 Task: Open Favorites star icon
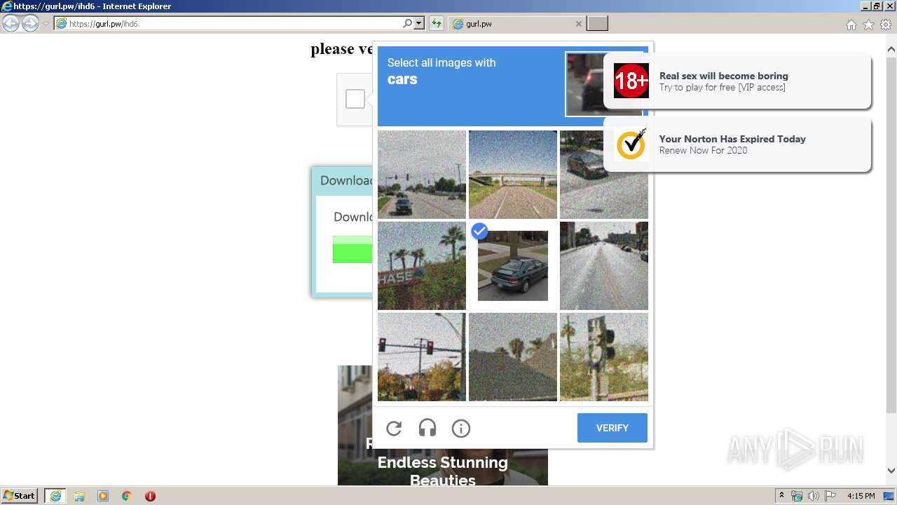tap(868, 25)
